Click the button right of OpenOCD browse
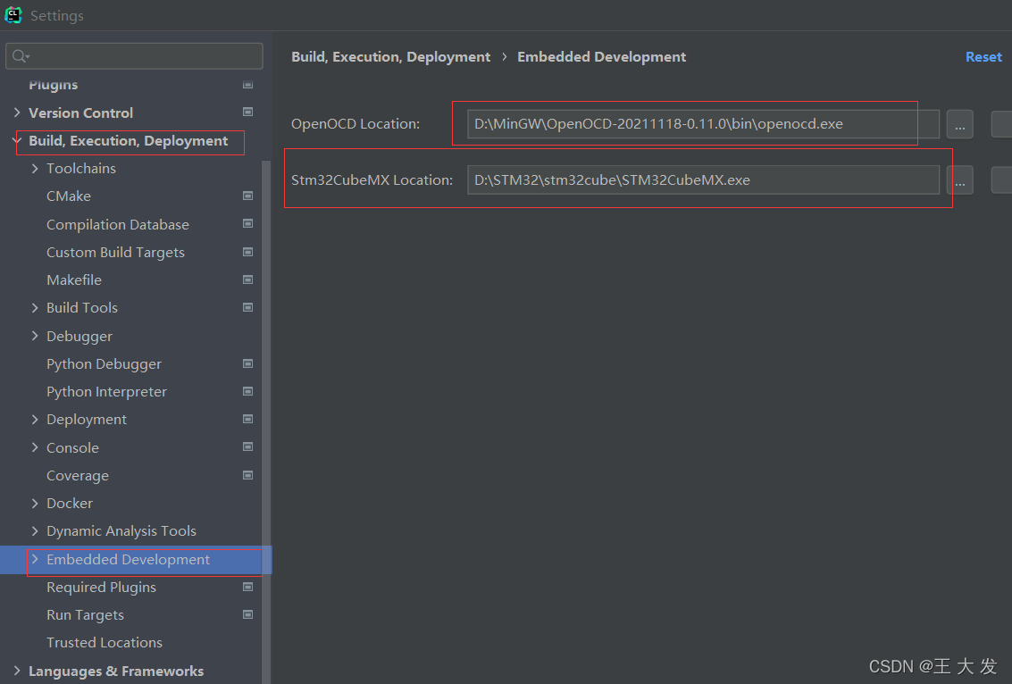 coord(1001,124)
